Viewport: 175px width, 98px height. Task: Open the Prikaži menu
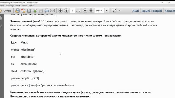[x=18, y=6]
